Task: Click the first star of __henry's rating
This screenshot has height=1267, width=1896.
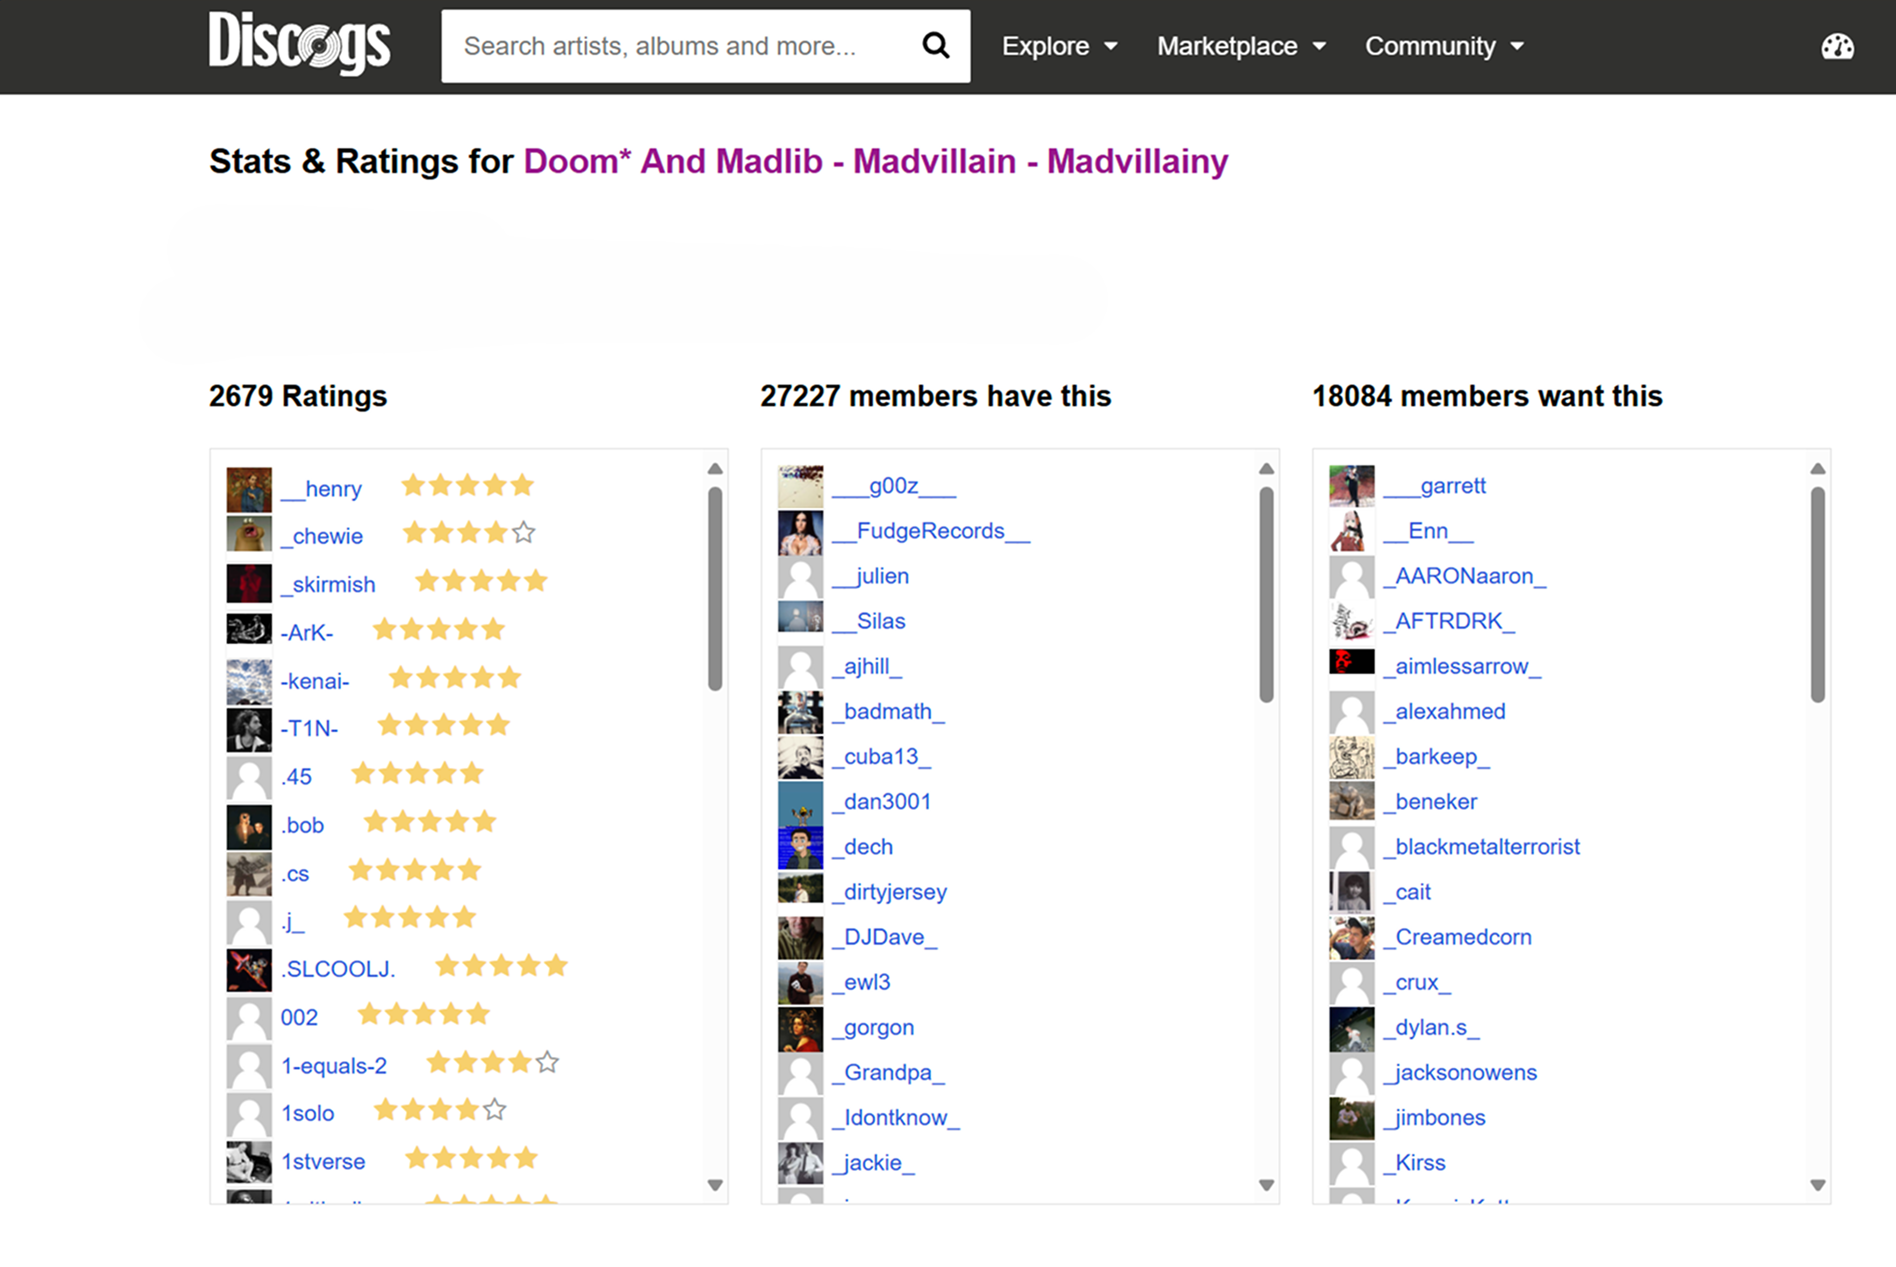Action: (414, 485)
